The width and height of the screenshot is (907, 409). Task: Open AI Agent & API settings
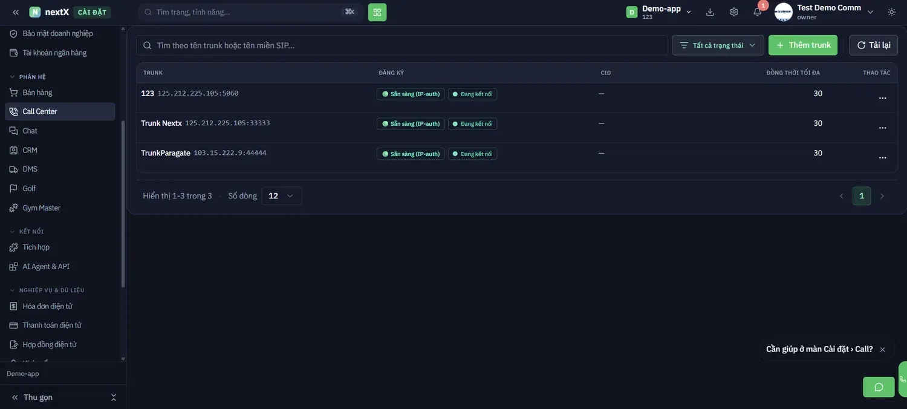point(60,266)
